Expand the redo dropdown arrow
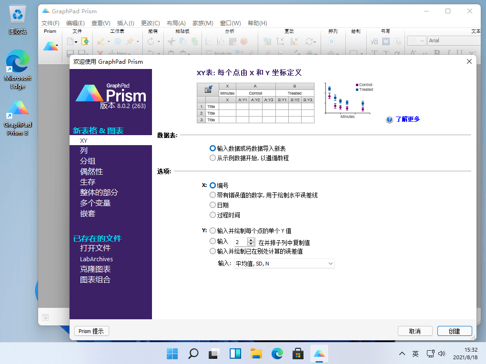The width and height of the screenshot is (486, 364). [x=159, y=41]
